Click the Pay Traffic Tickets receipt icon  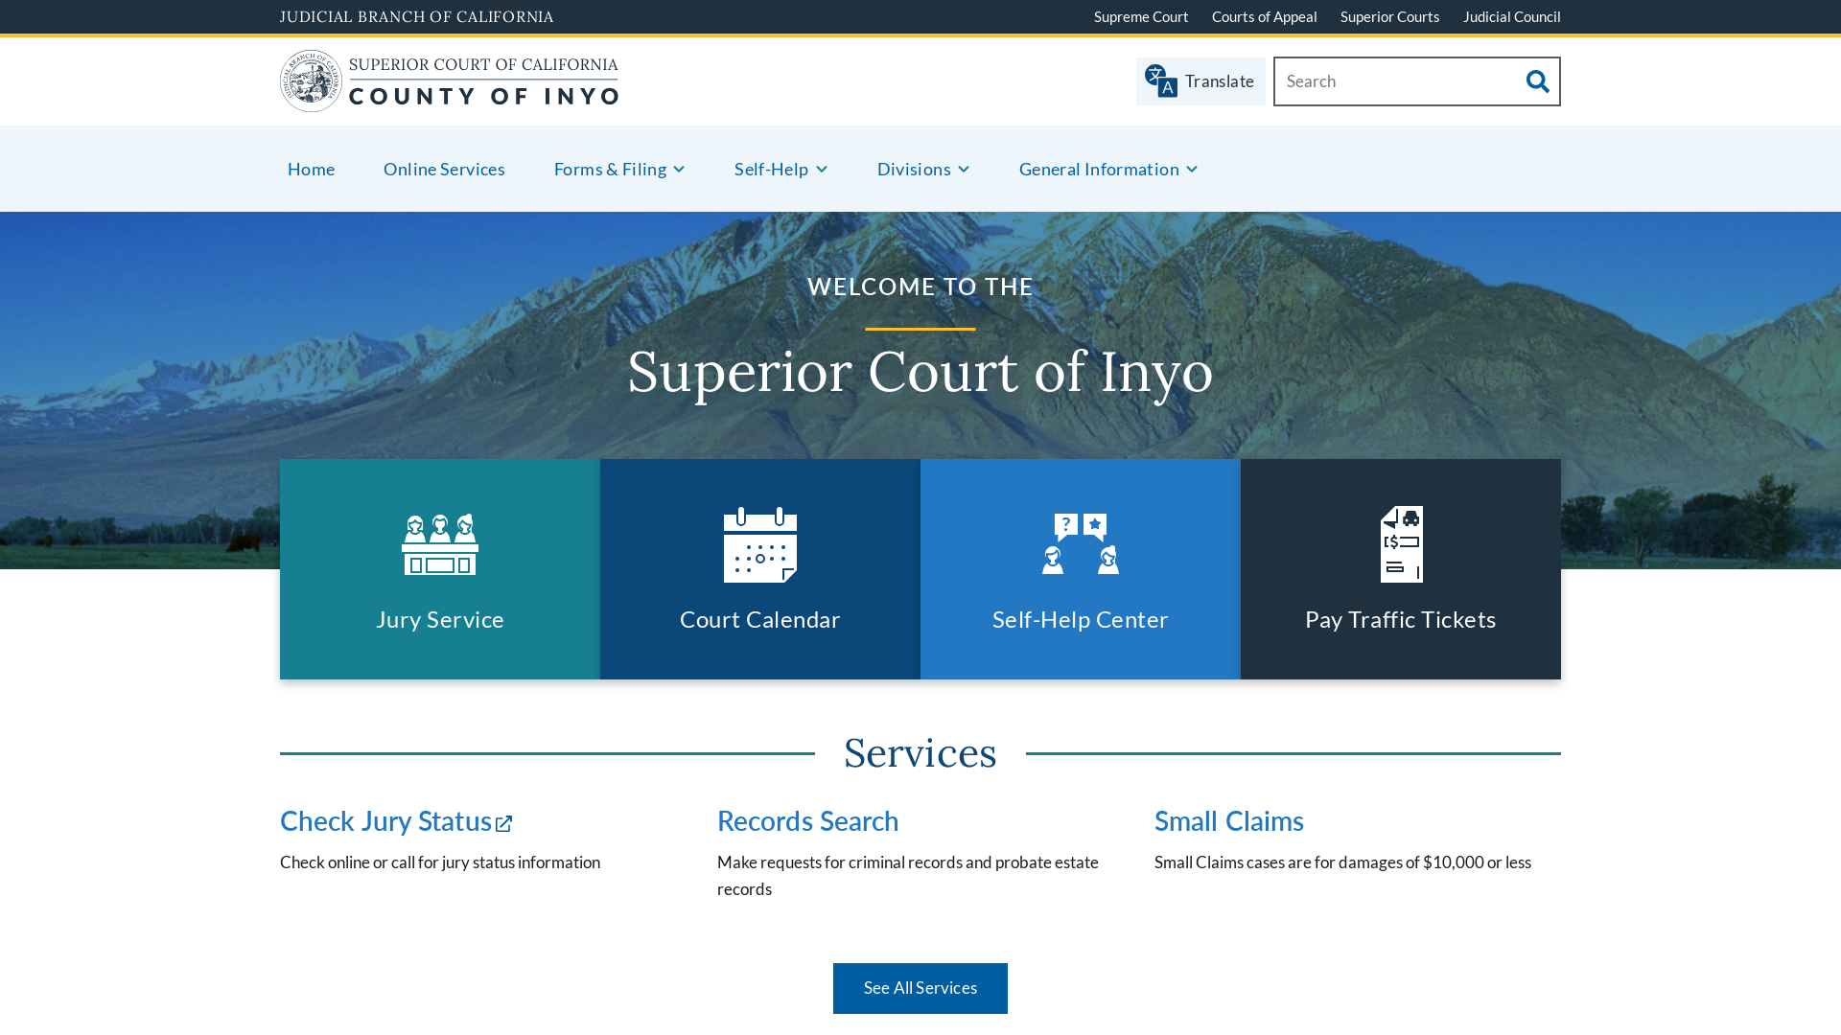click(1401, 544)
